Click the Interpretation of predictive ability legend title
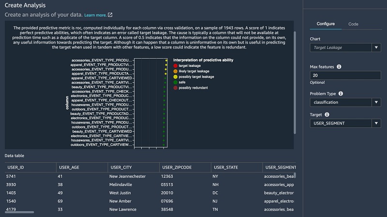 coord(203,60)
